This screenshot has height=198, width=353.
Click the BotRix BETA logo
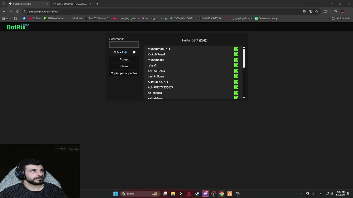[18, 27]
